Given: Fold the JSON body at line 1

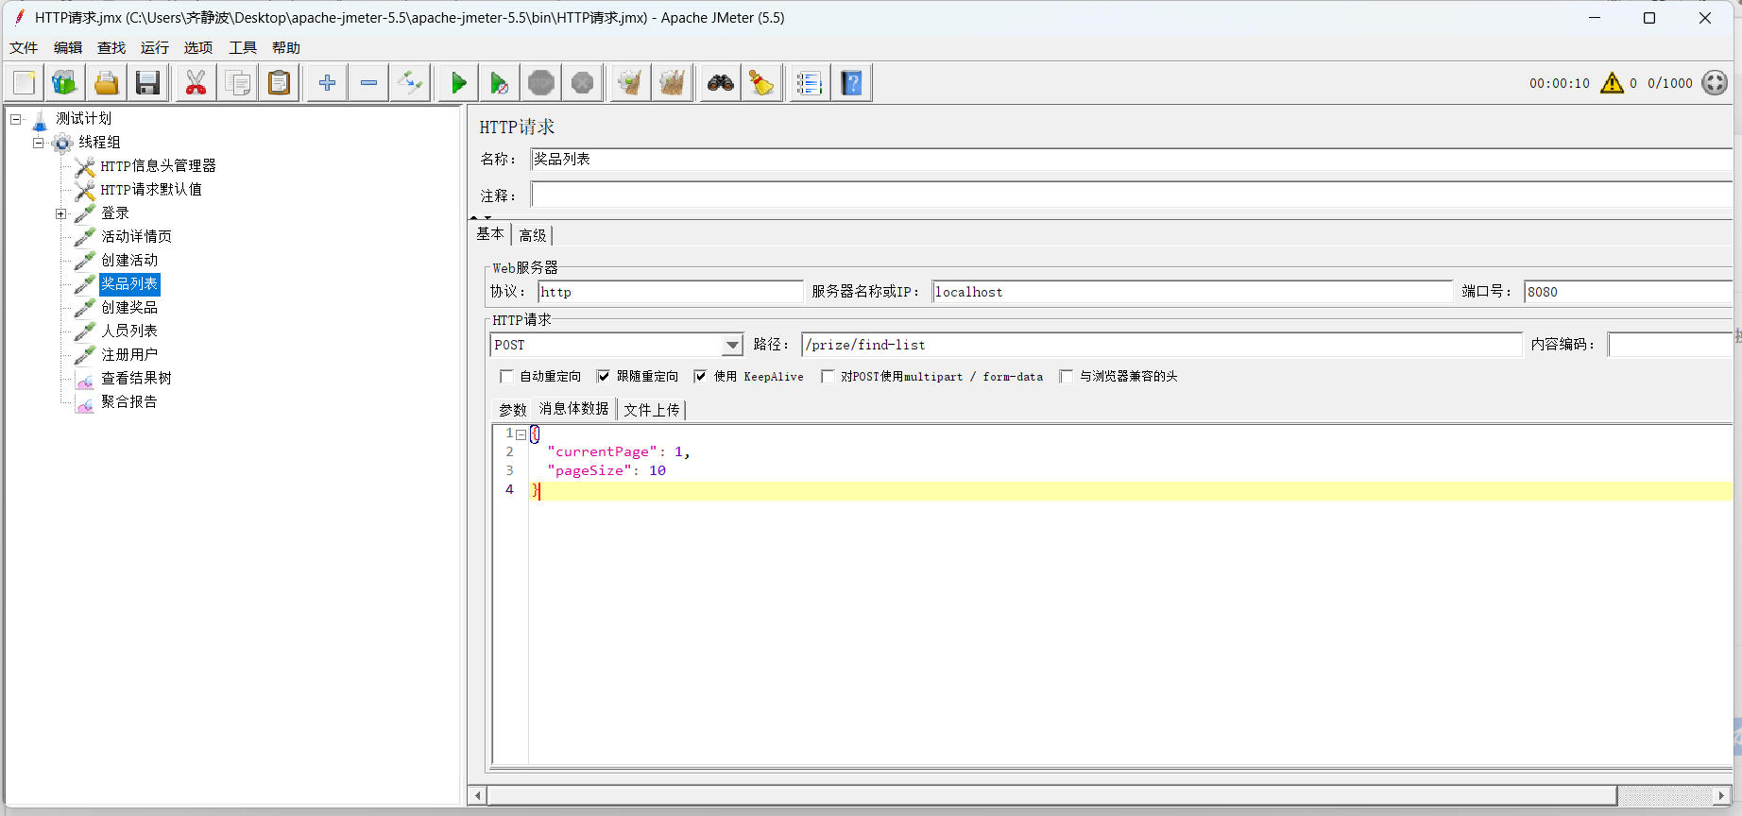Looking at the screenshot, I should 521,434.
